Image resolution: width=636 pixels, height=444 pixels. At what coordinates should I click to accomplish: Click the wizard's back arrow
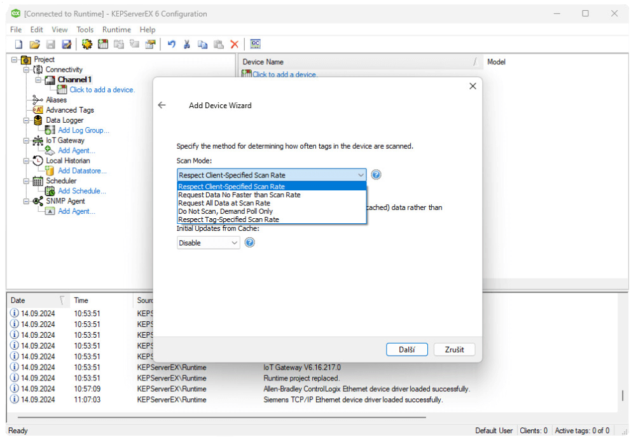pos(162,105)
